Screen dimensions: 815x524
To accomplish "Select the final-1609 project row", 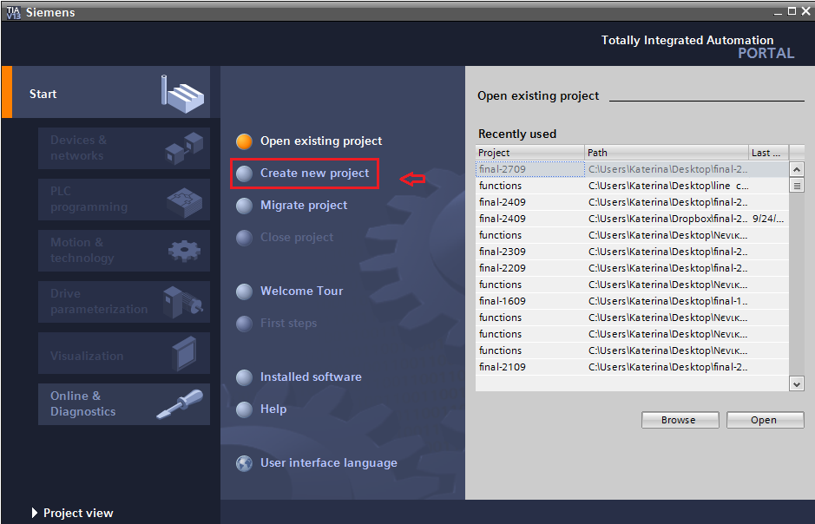I will tap(632, 301).
